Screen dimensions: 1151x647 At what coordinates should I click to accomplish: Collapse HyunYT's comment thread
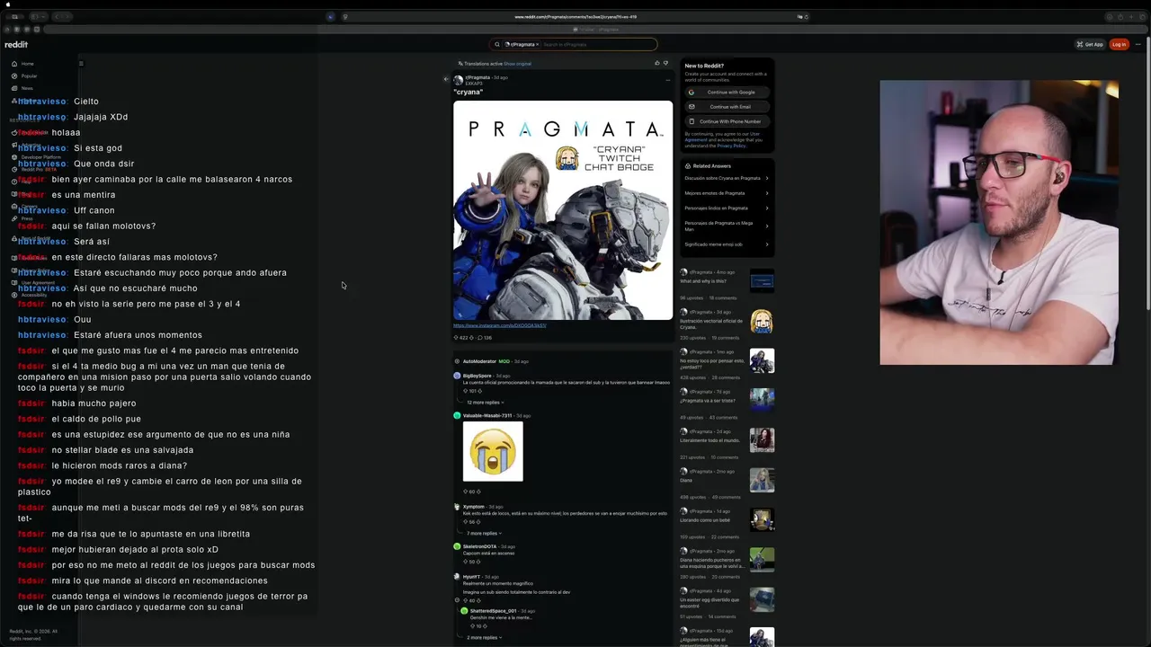(x=458, y=601)
